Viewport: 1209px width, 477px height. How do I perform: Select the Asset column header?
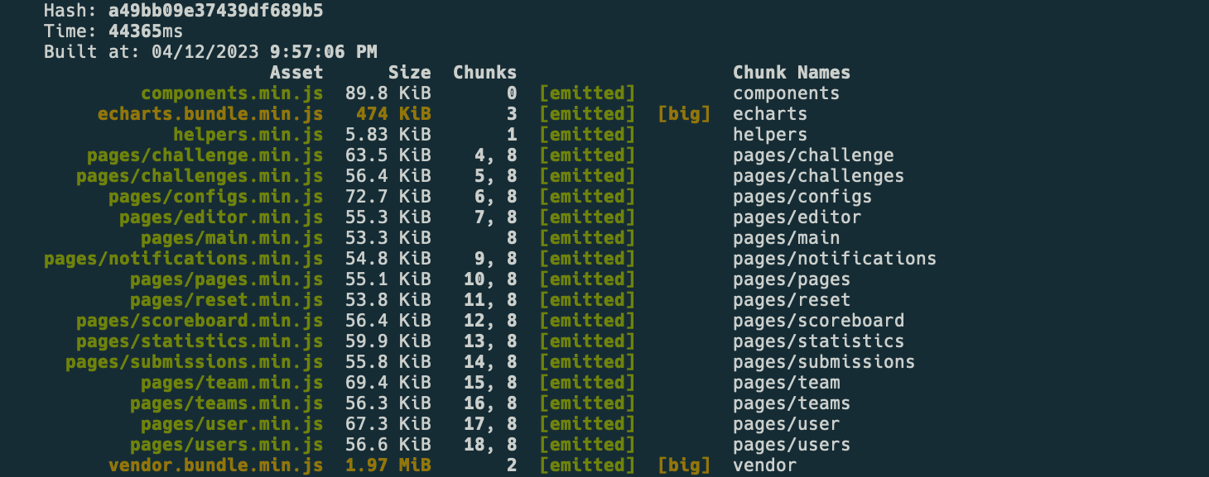click(x=296, y=73)
